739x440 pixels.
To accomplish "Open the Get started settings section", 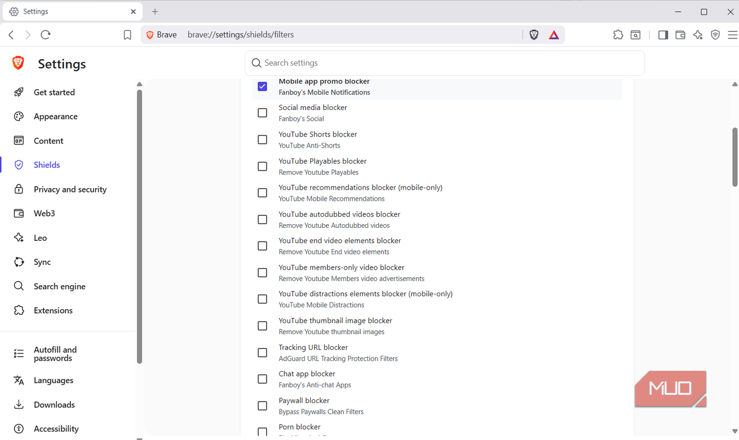I will (54, 92).
